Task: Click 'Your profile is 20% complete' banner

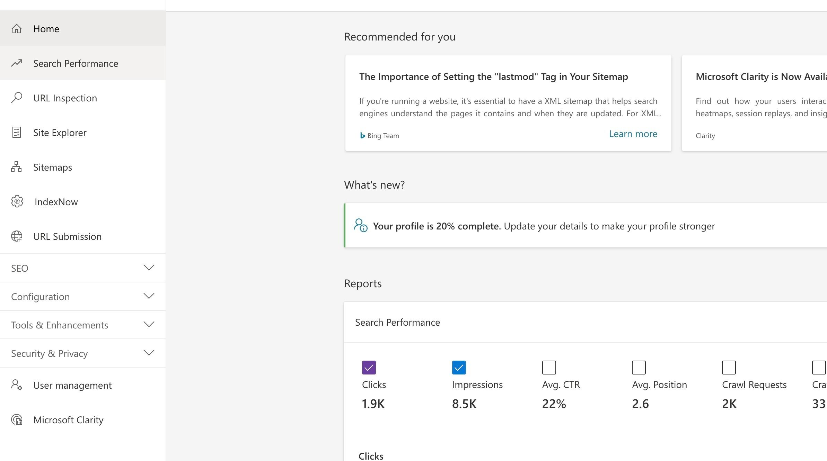Action: pyautogui.click(x=586, y=225)
